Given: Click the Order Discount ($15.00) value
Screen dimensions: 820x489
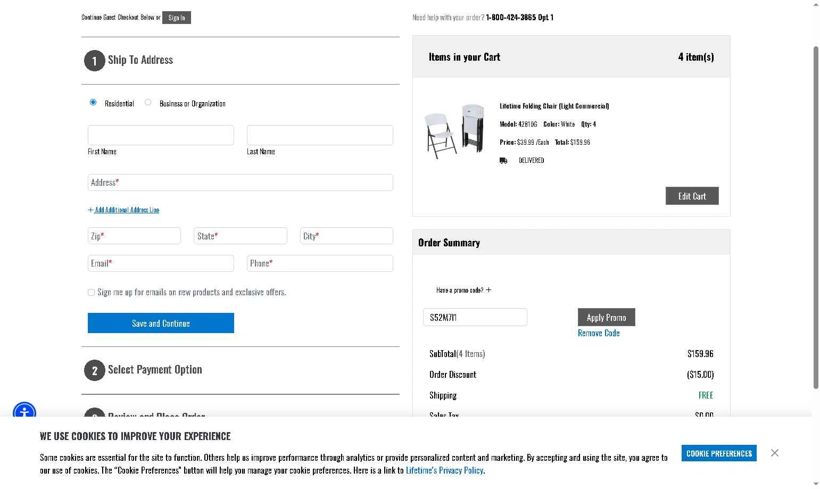Looking at the screenshot, I should (x=700, y=375).
